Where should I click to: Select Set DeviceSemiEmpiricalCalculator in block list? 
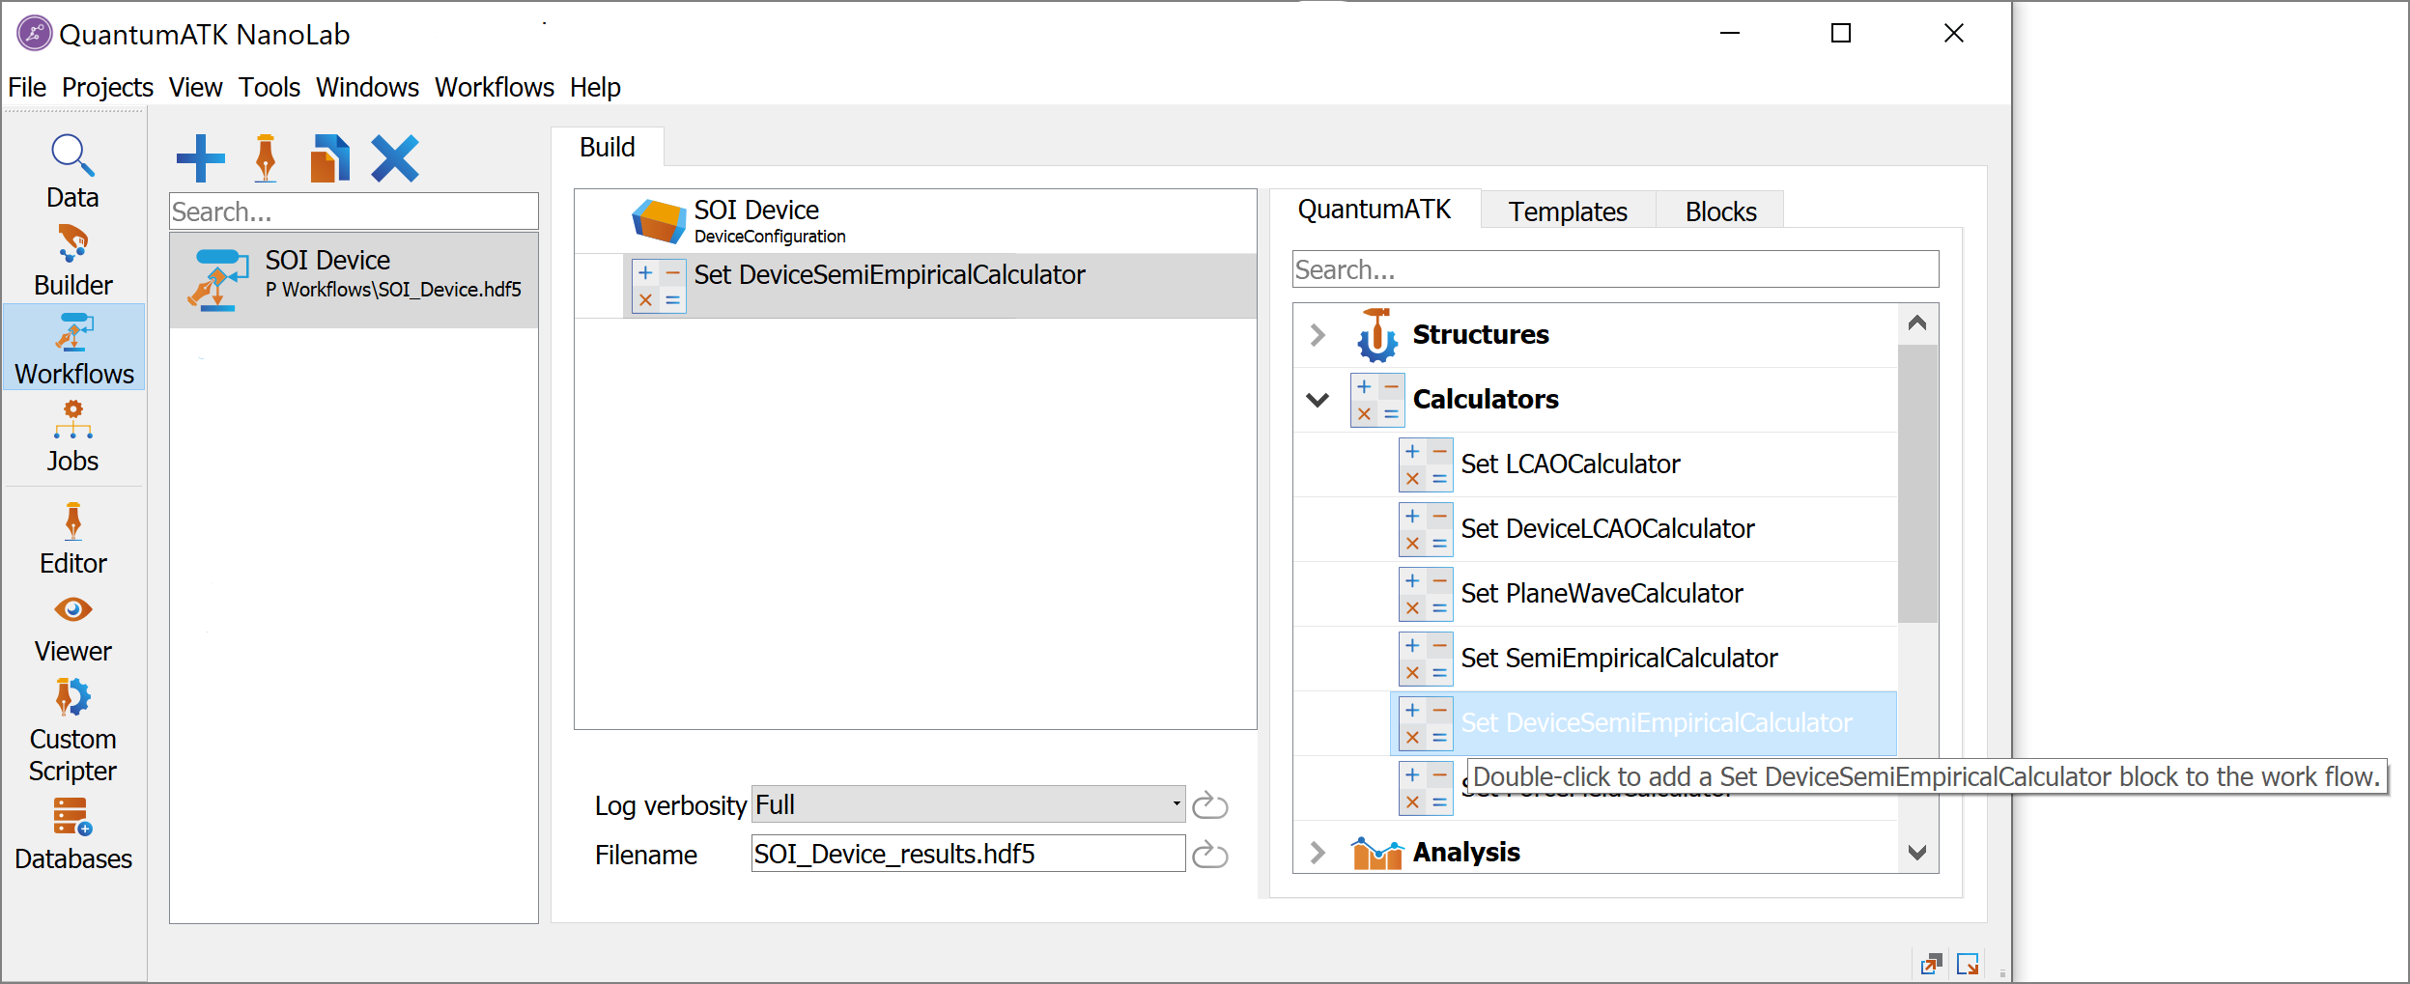pos(1643,723)
